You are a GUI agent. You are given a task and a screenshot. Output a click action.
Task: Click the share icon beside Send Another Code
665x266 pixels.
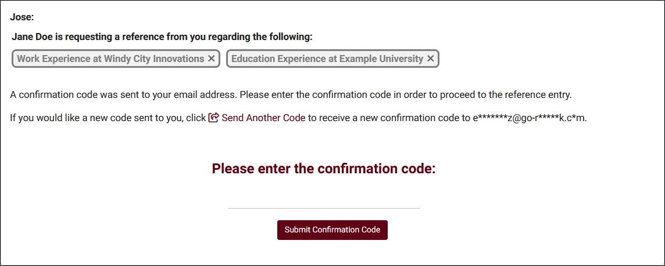point(213,118)
